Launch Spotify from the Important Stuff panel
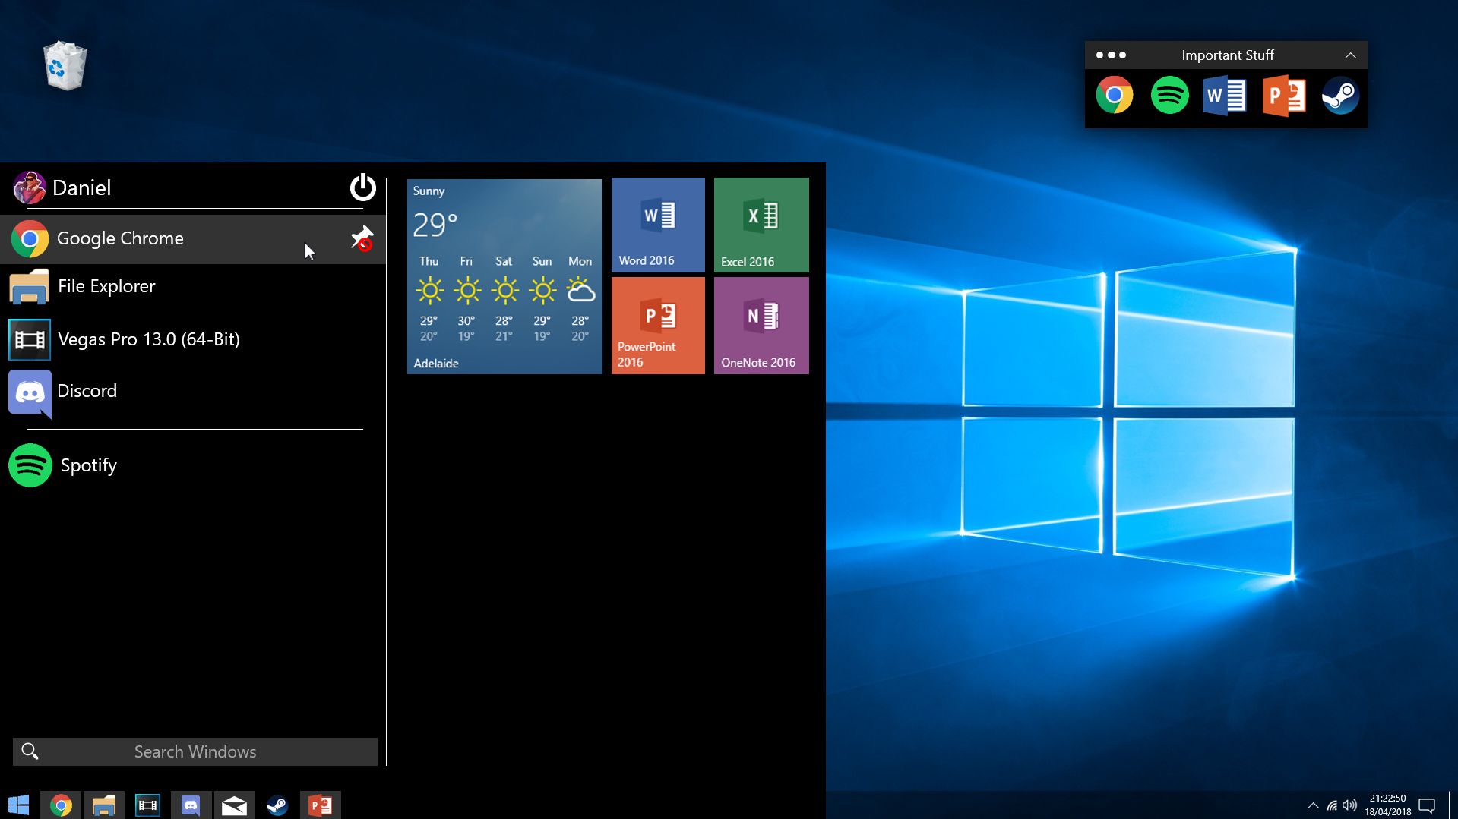This screenshot has width=1458, height=819. pyautogui.click(x=1169, y=96)
